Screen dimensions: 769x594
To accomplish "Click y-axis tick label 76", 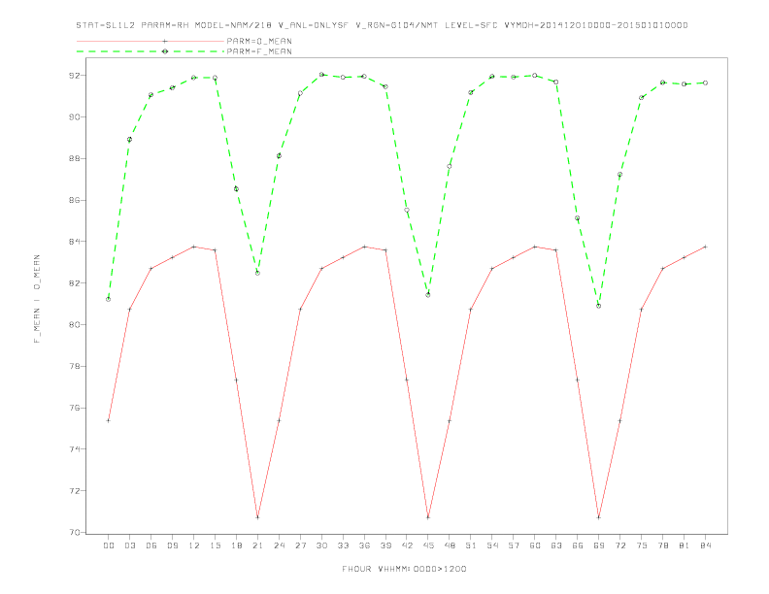I will (74, 408).
